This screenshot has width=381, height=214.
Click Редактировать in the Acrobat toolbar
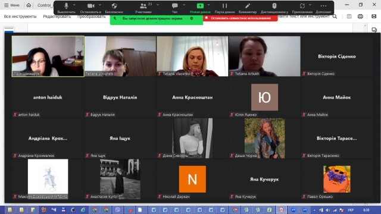pyautogui.click(x=57, y=17)
